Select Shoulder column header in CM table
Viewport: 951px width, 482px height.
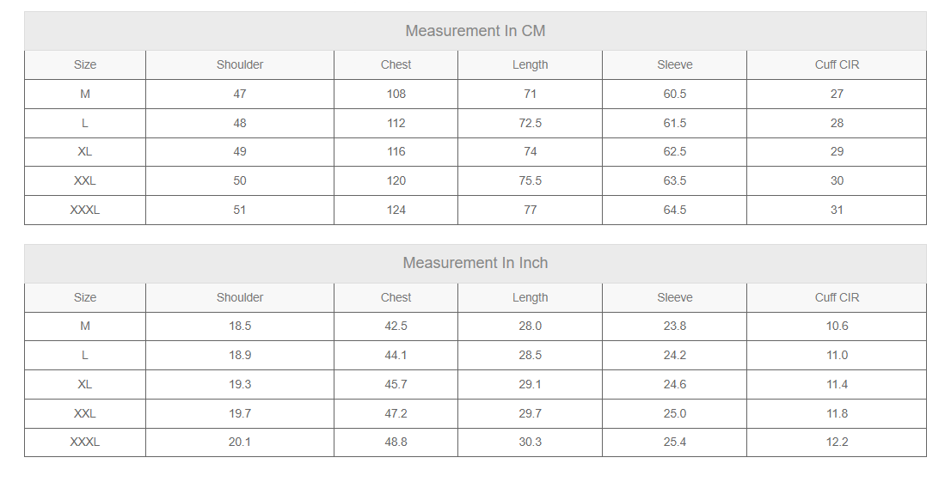[x=240, y=65]
